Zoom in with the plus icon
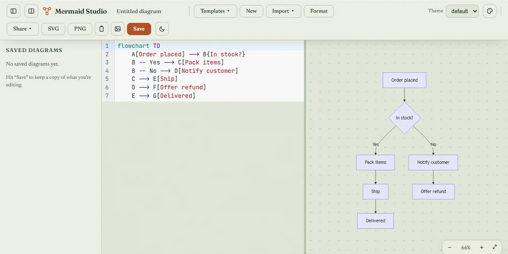Image resolution: width=508 pixels, height=254 pixels. click(482, 247)
